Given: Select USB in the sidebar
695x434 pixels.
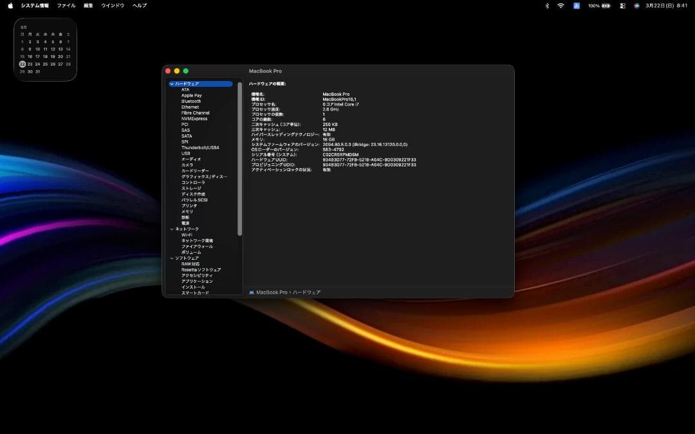Looking at the screenshot, I should tap(186, 153).
